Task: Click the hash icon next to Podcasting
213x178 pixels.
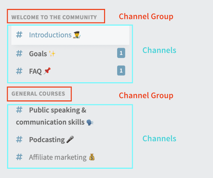Action: point(19,140)
